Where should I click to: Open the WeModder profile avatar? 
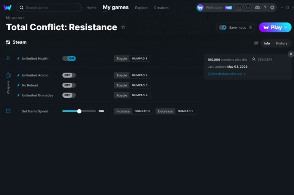click(x=200, y=7)
